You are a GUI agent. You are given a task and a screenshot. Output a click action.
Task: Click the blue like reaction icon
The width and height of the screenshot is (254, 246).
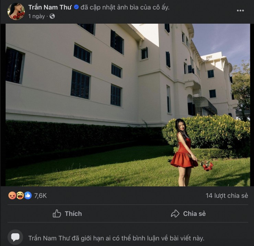pyautogui.click(x=28, y=196)
